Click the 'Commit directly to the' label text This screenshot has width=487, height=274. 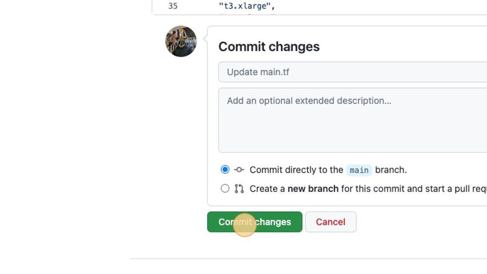point(296,170)
